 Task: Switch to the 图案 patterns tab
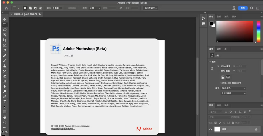(234, 17)
